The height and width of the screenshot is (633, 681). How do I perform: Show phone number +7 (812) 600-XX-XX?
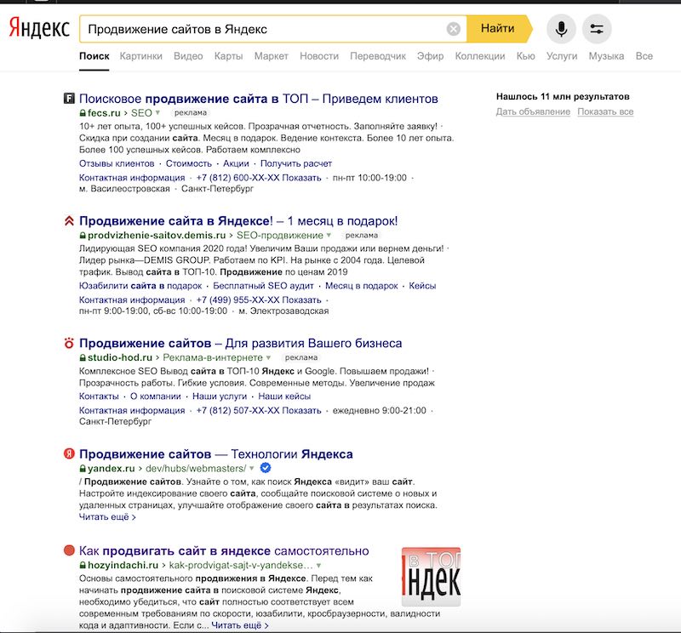coord(259,178)
